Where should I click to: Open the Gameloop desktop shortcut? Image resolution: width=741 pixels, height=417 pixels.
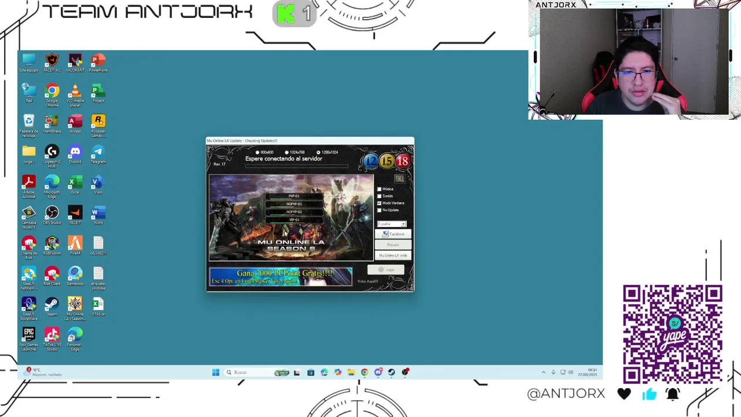pos(75,276)
